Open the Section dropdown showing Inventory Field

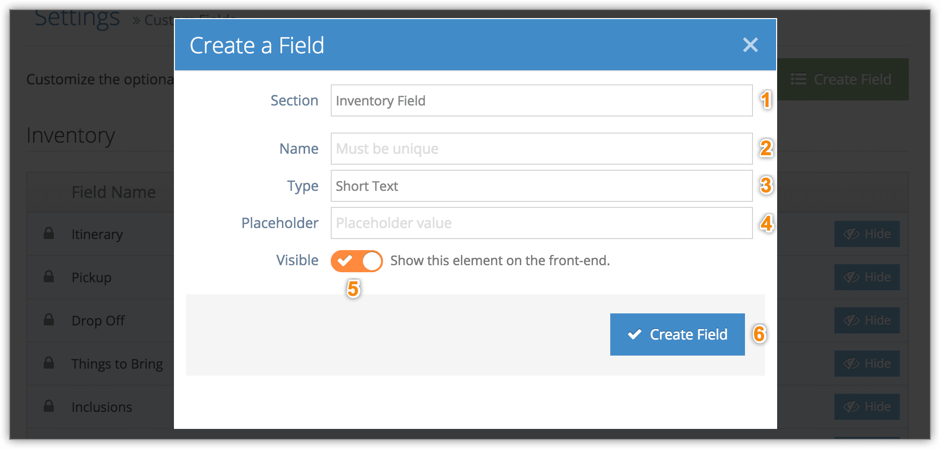click(x=541, y=100)
